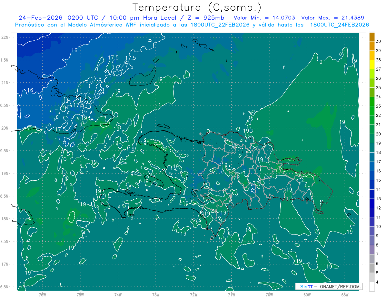This screenshot has height=299, width=387.
Task: Pick the orange colorbar swatch between 29 and 30
Action: click(372, 46)
